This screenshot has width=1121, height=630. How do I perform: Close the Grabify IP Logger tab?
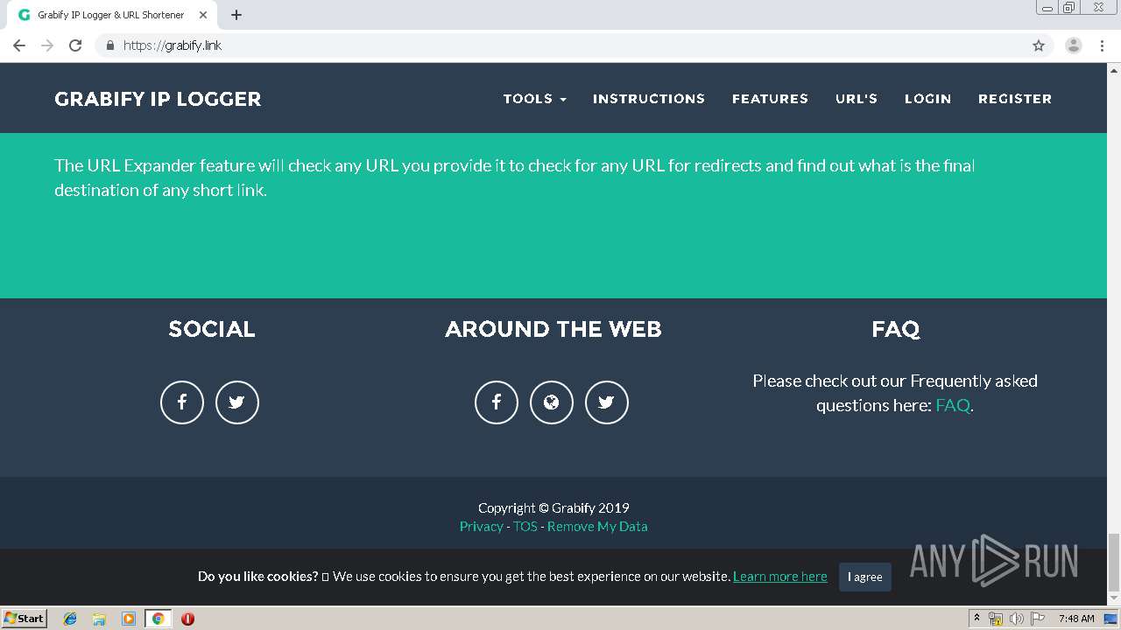203,15
